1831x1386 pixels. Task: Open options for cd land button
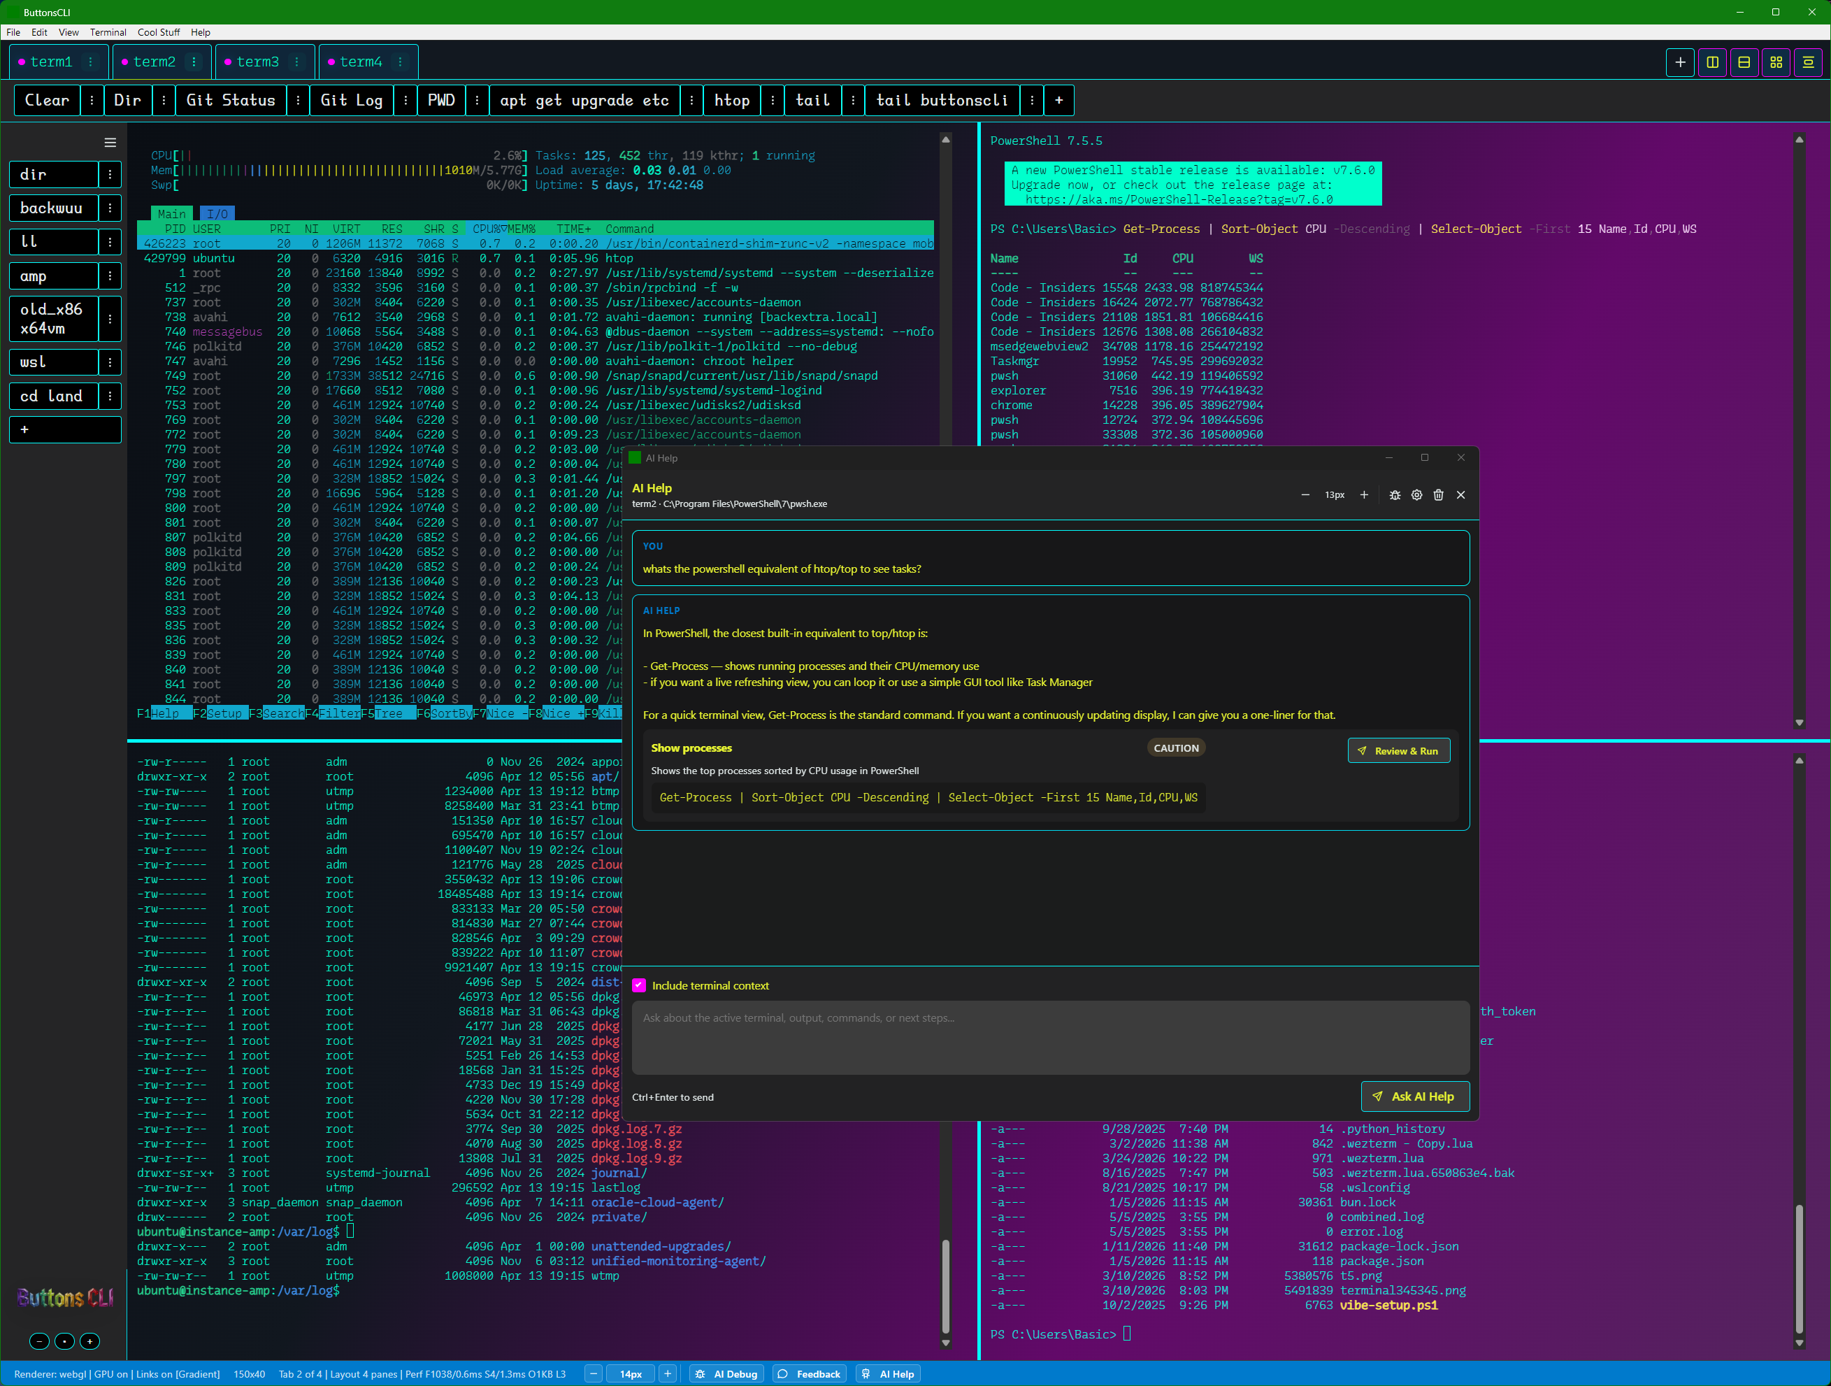tap(110, 396)
